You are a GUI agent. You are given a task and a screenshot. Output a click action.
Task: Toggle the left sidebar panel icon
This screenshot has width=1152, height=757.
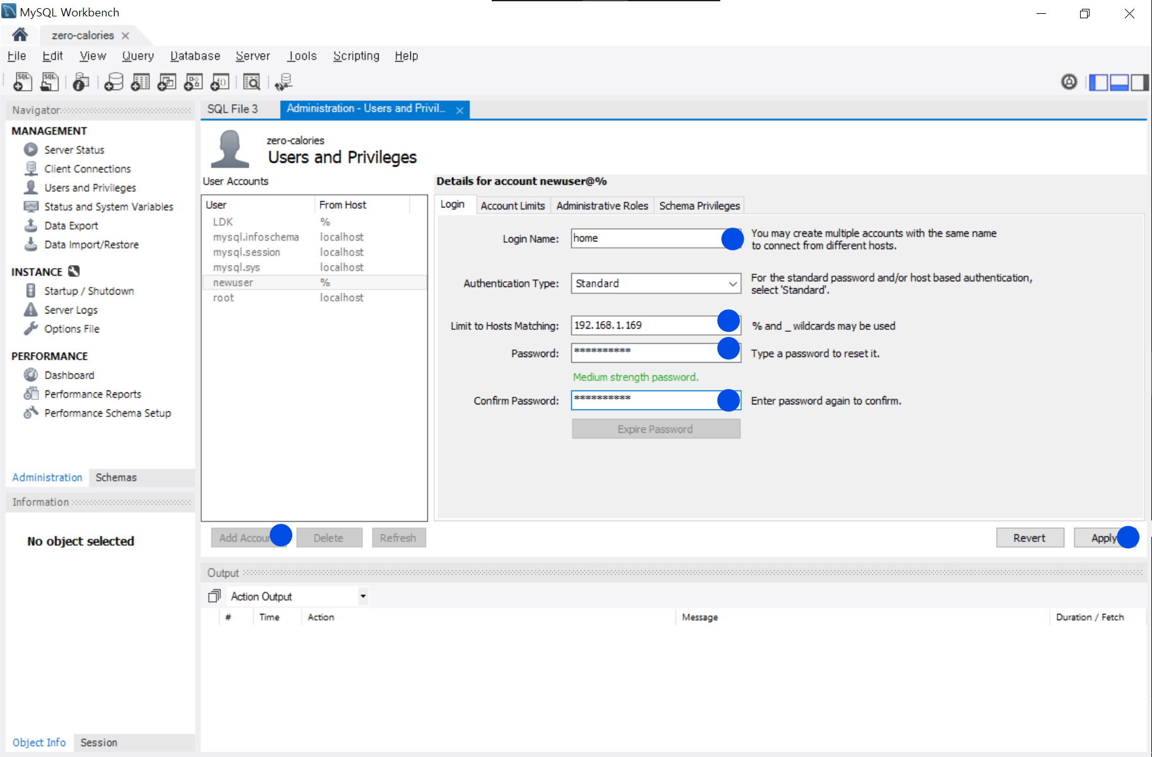(x=1099, y=82)
